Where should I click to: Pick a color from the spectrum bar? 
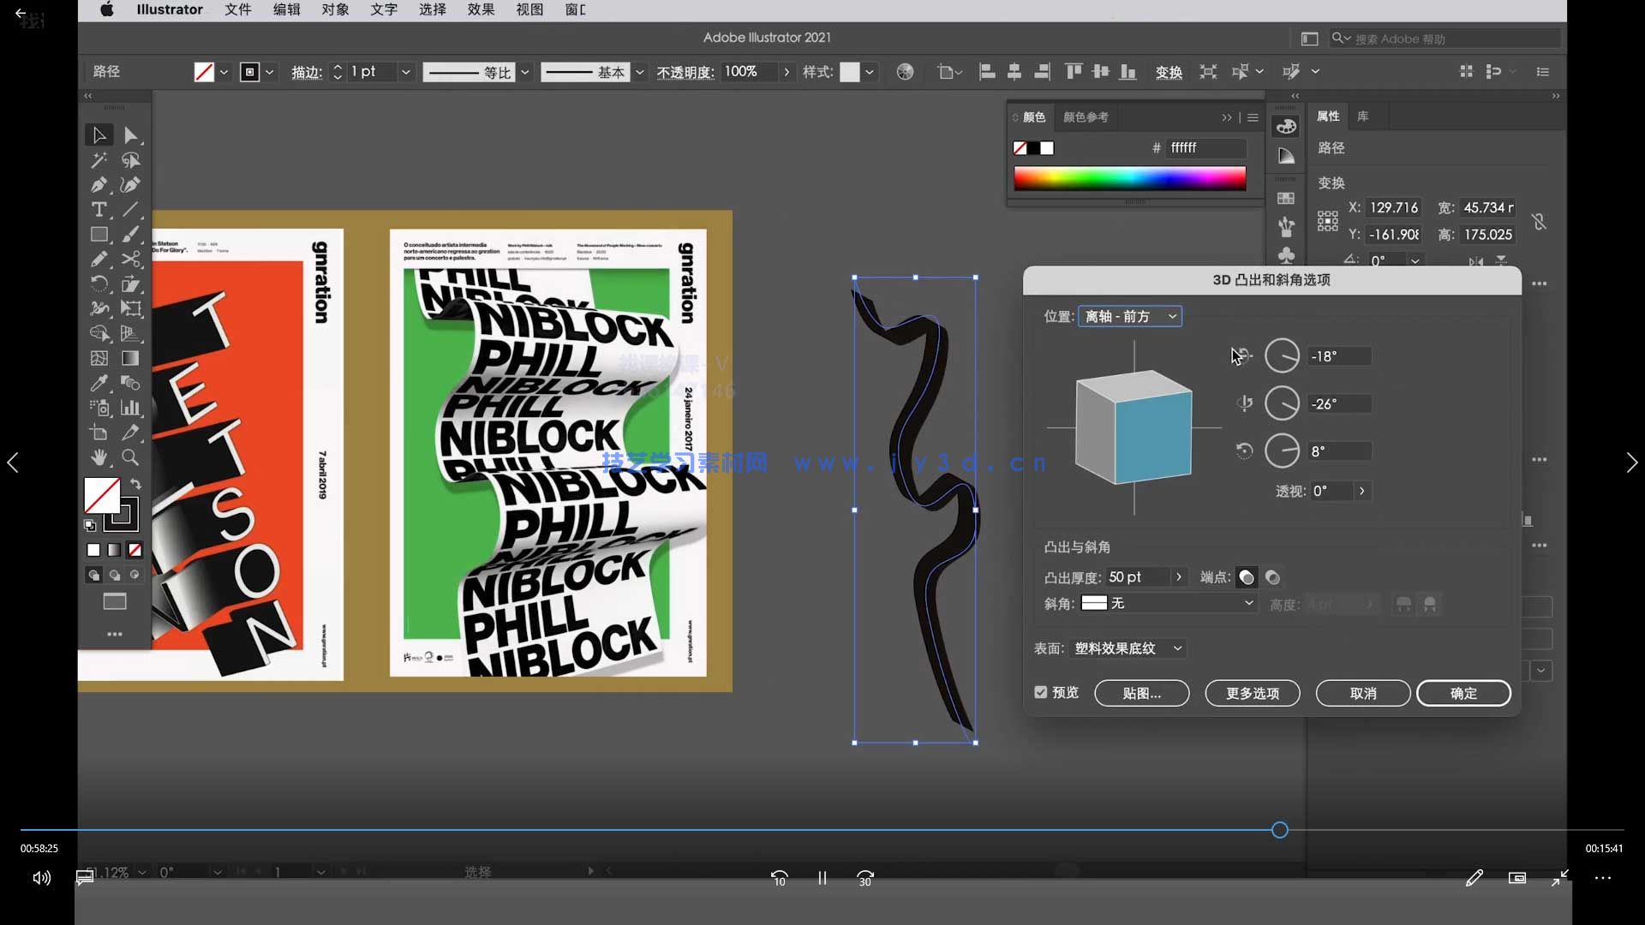pos(1129,178)
